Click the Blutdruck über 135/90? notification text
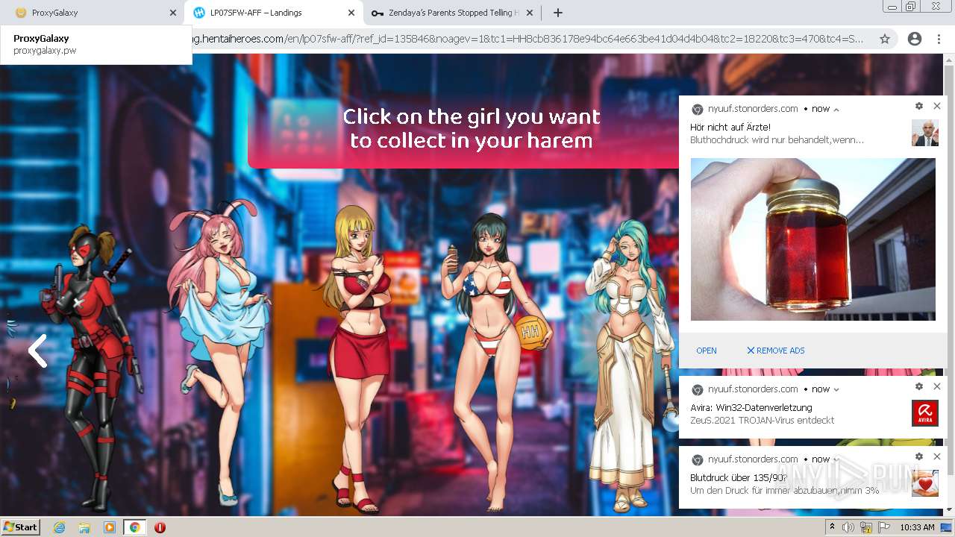Image resolution: width=955 pixels, height=537 pixels. click(739, 478)
